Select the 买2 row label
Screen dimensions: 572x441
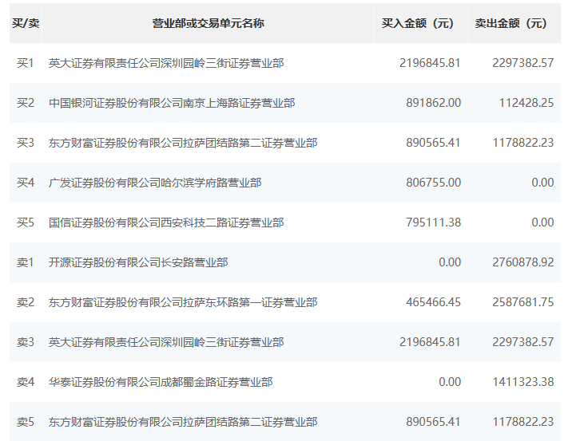coord(26,103)
